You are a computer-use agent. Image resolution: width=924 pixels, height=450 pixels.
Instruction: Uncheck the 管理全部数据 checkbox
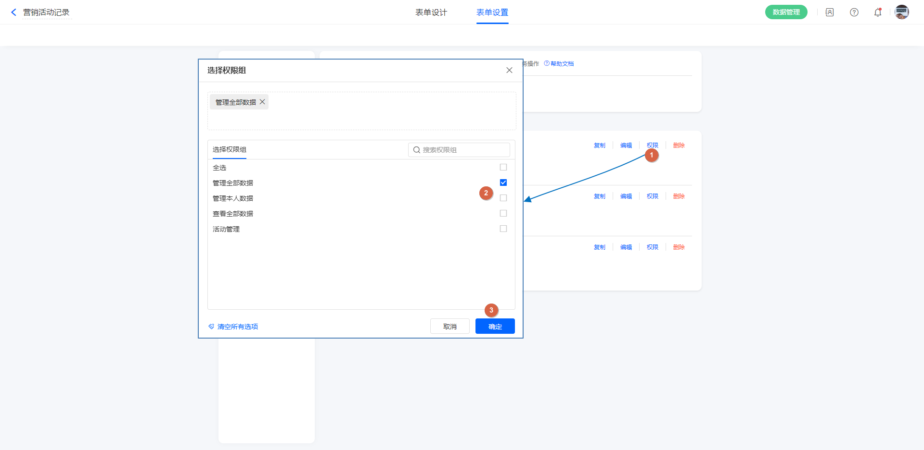point(503,182)
